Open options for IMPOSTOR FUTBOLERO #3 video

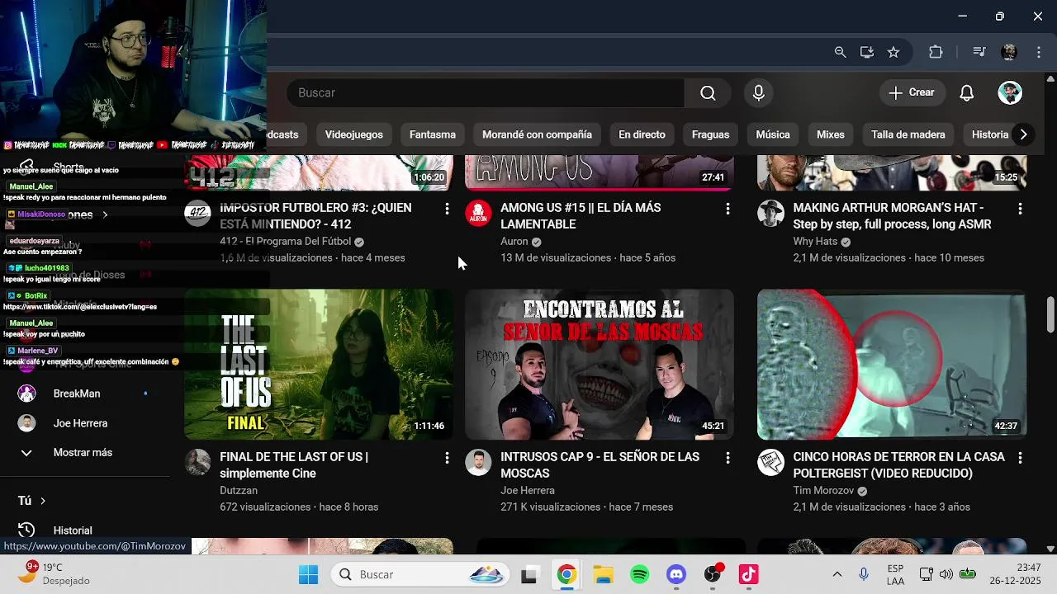pos(447,209)
